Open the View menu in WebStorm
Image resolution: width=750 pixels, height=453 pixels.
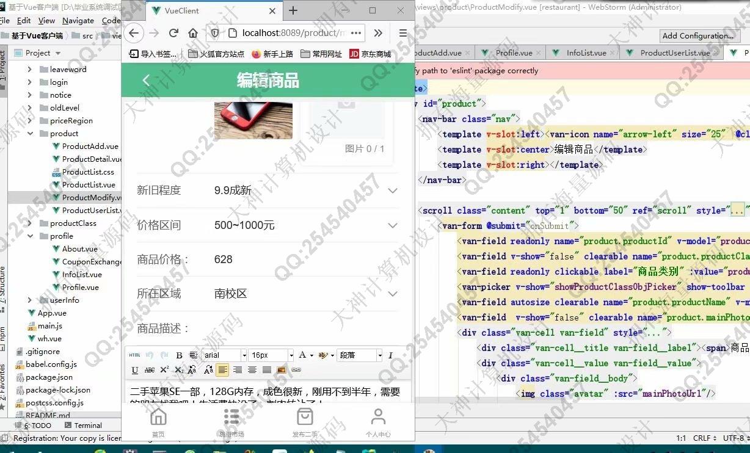[x=46, y=20]
